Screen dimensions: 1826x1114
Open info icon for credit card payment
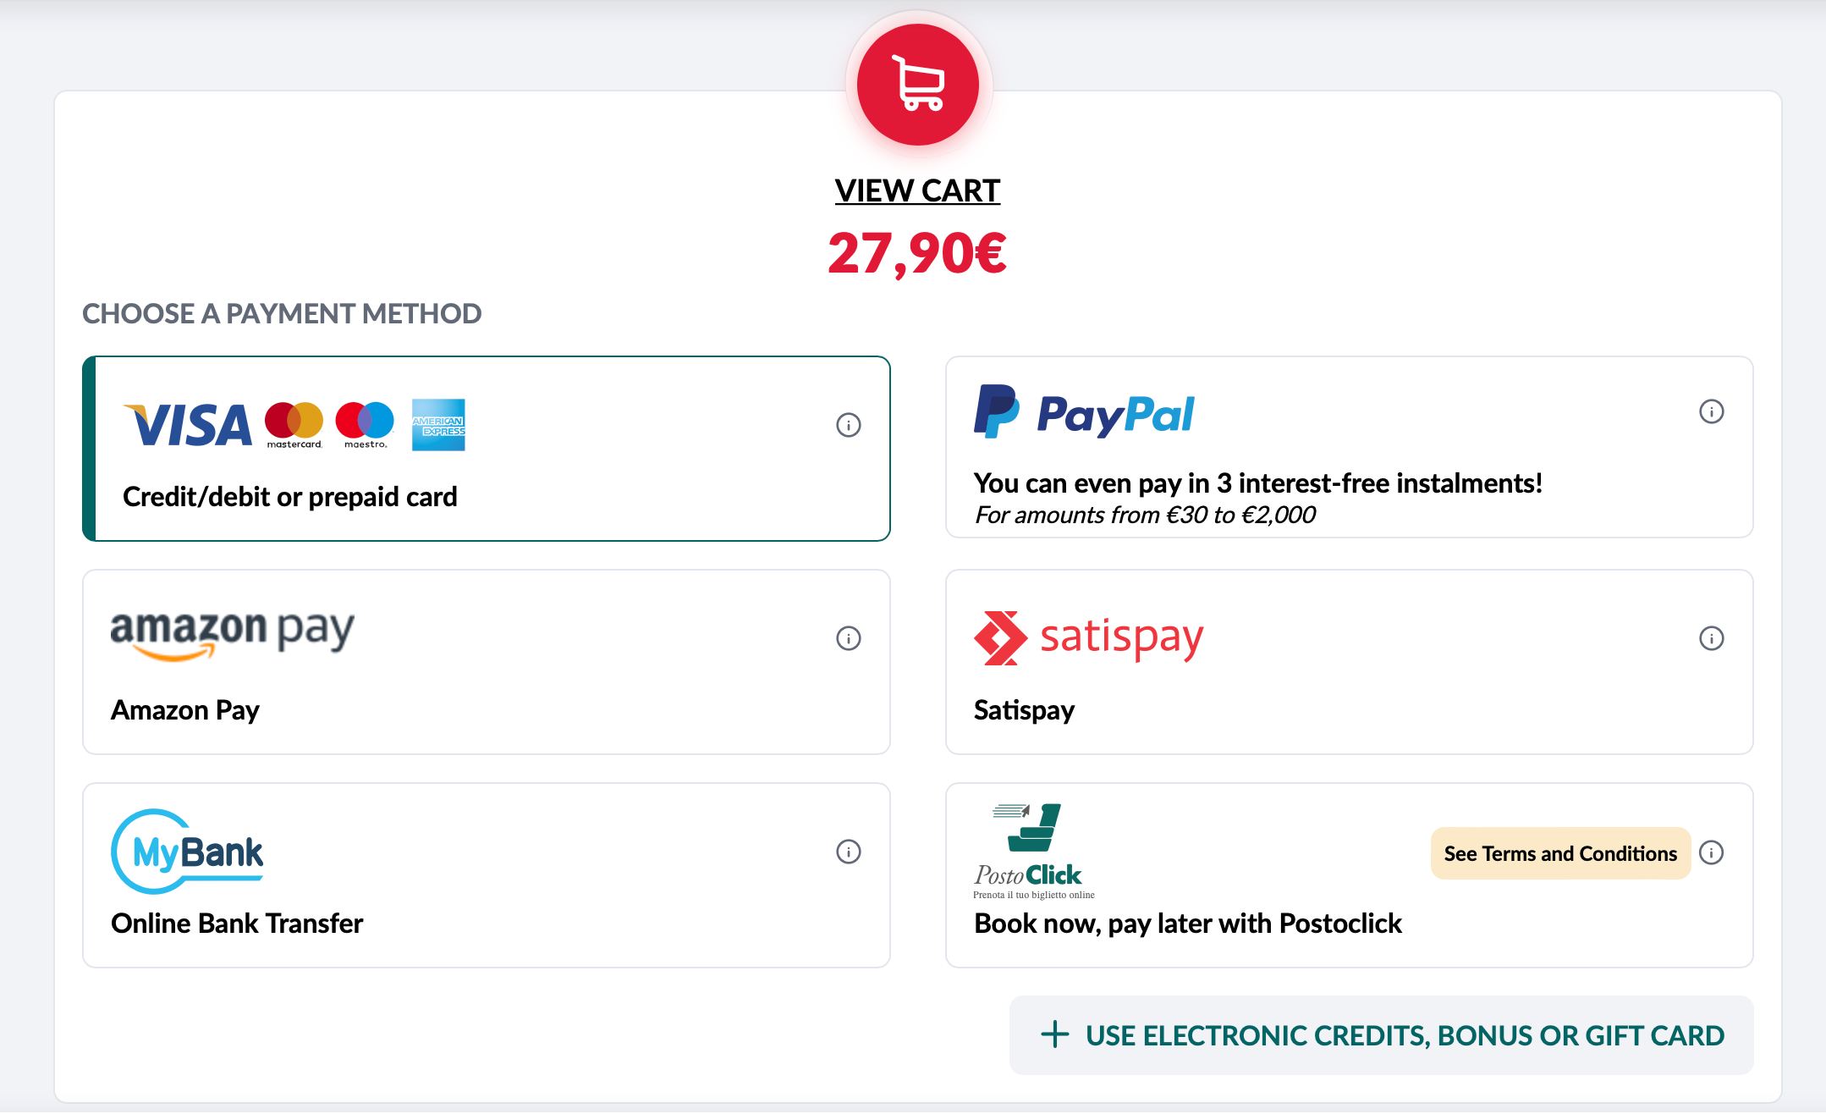[x=849, y=425]
